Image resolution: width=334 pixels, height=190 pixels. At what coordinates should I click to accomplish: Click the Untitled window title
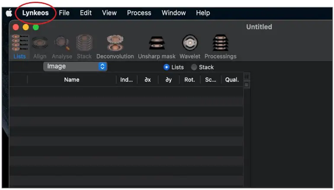(x=259, y=27)
